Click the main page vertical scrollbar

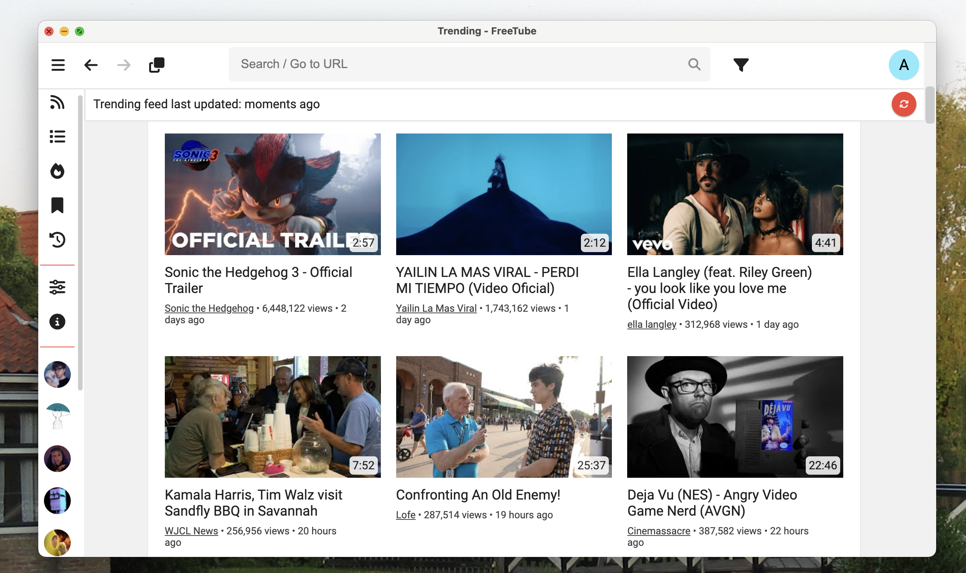tap(929, 105)
